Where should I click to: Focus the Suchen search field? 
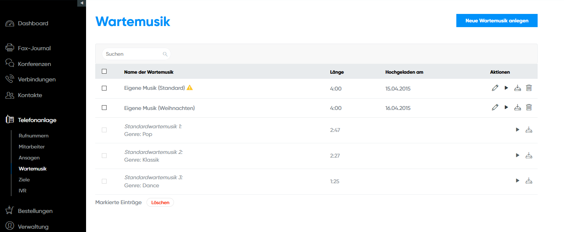133,54
